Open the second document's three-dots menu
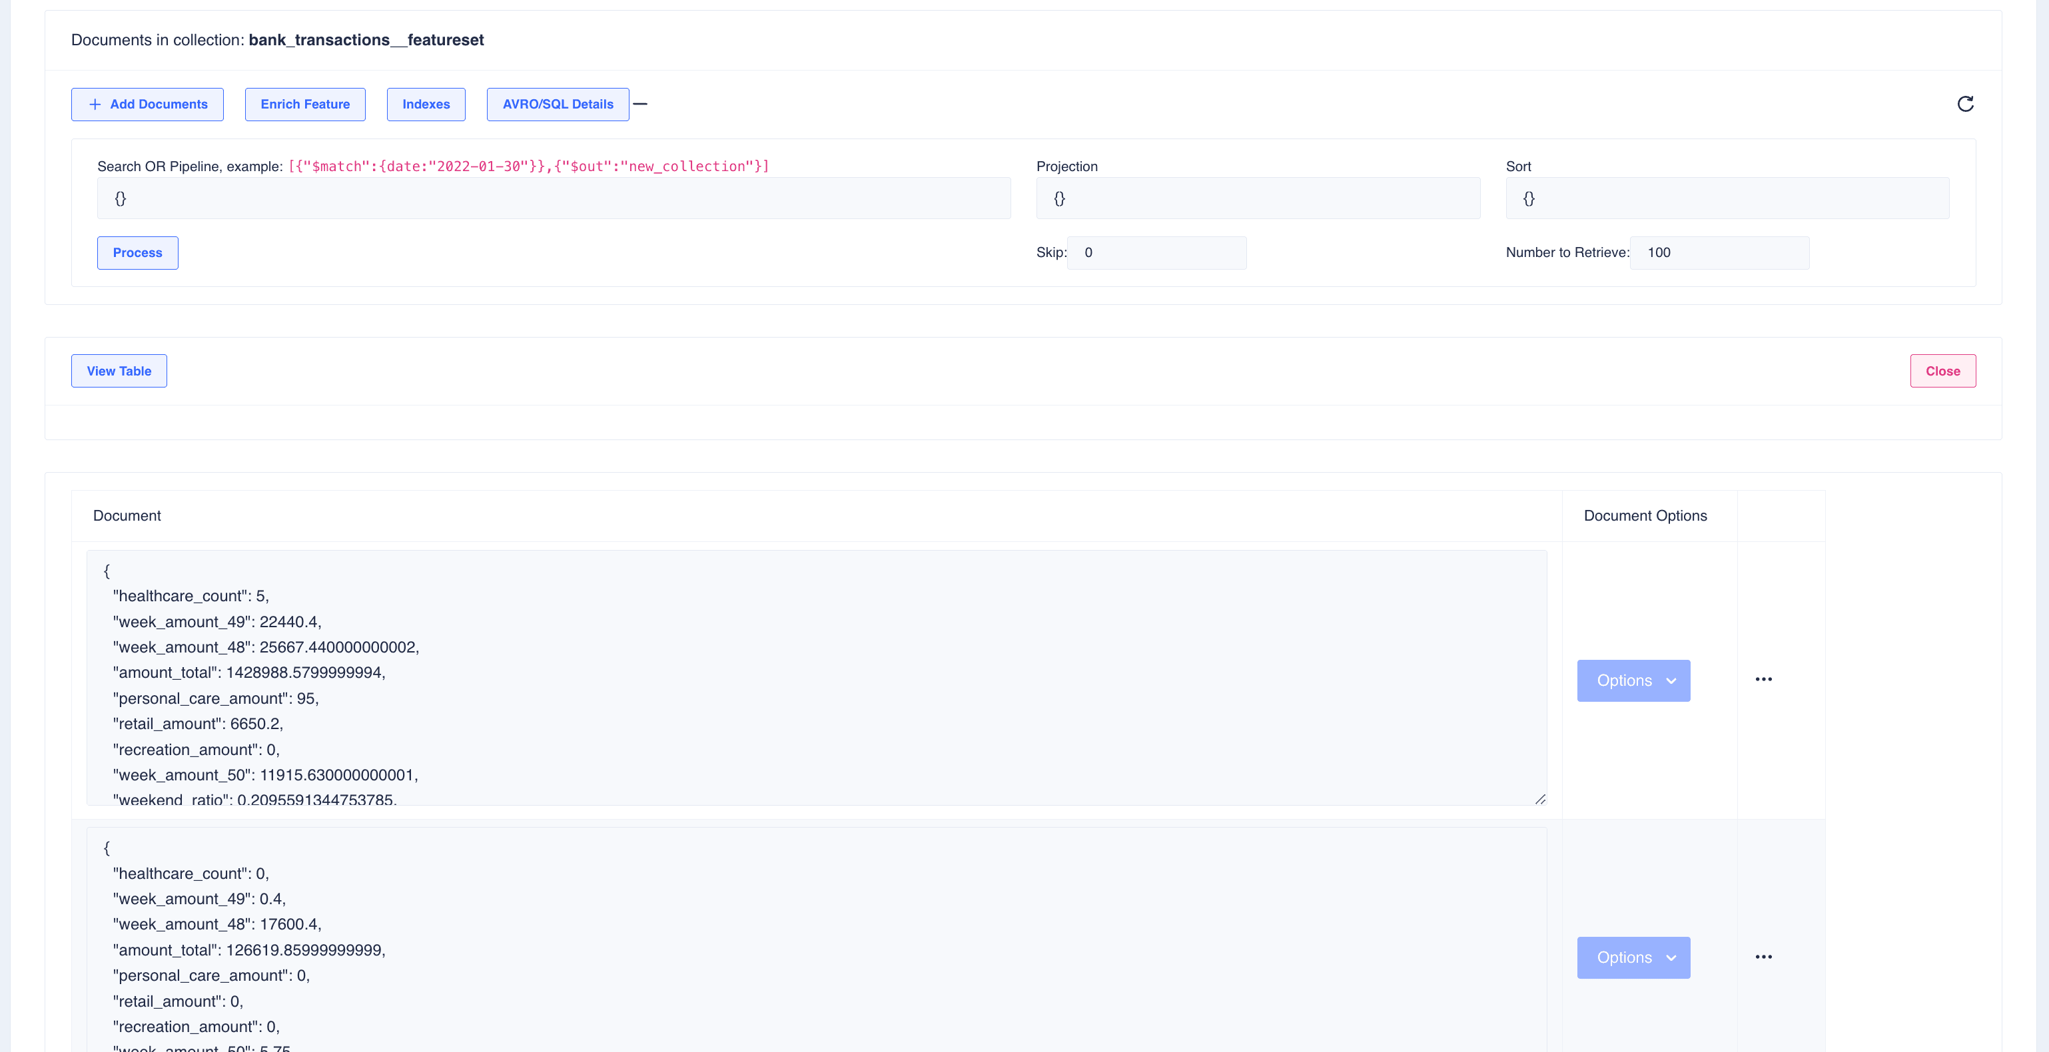This screenshot has height=1052, width=2049. (1763, 957)
